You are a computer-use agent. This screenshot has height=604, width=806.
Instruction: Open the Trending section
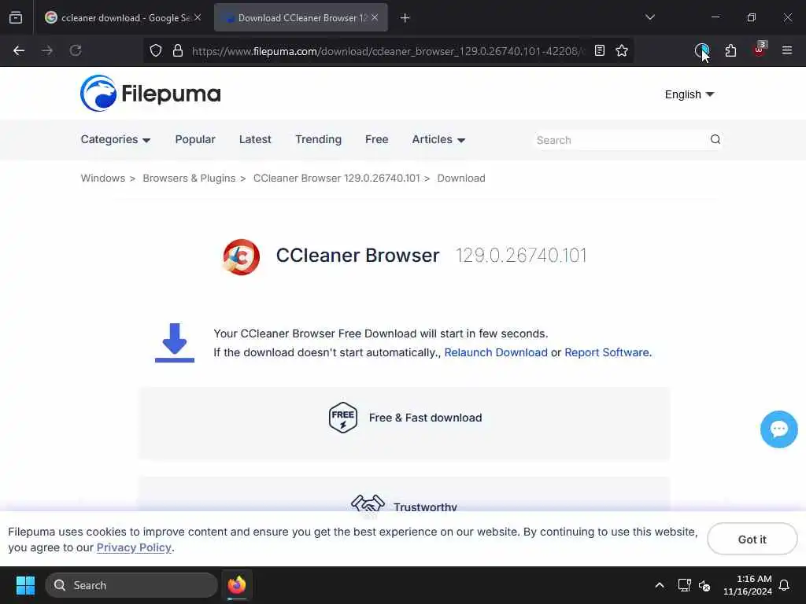(318, 140)
